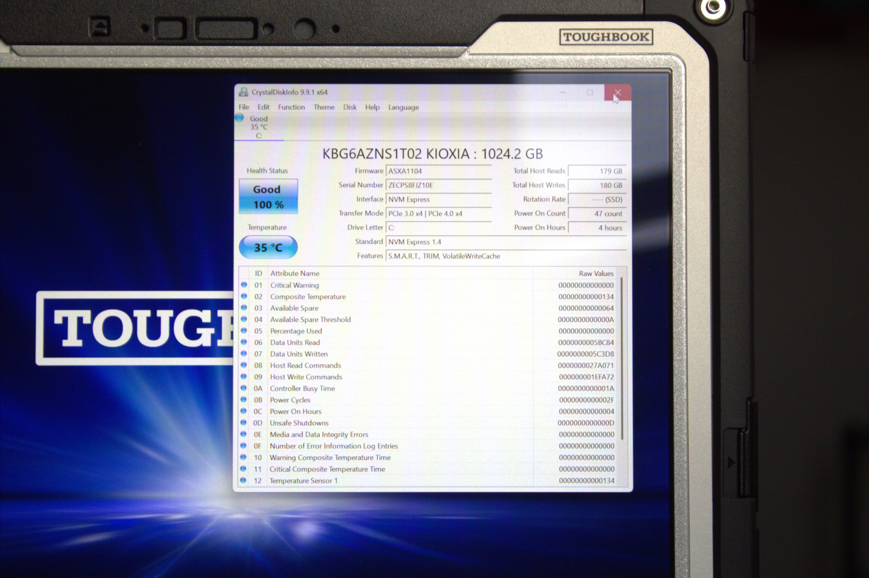Click the status icon for Percentage Used row

click(x=244, y=331)
